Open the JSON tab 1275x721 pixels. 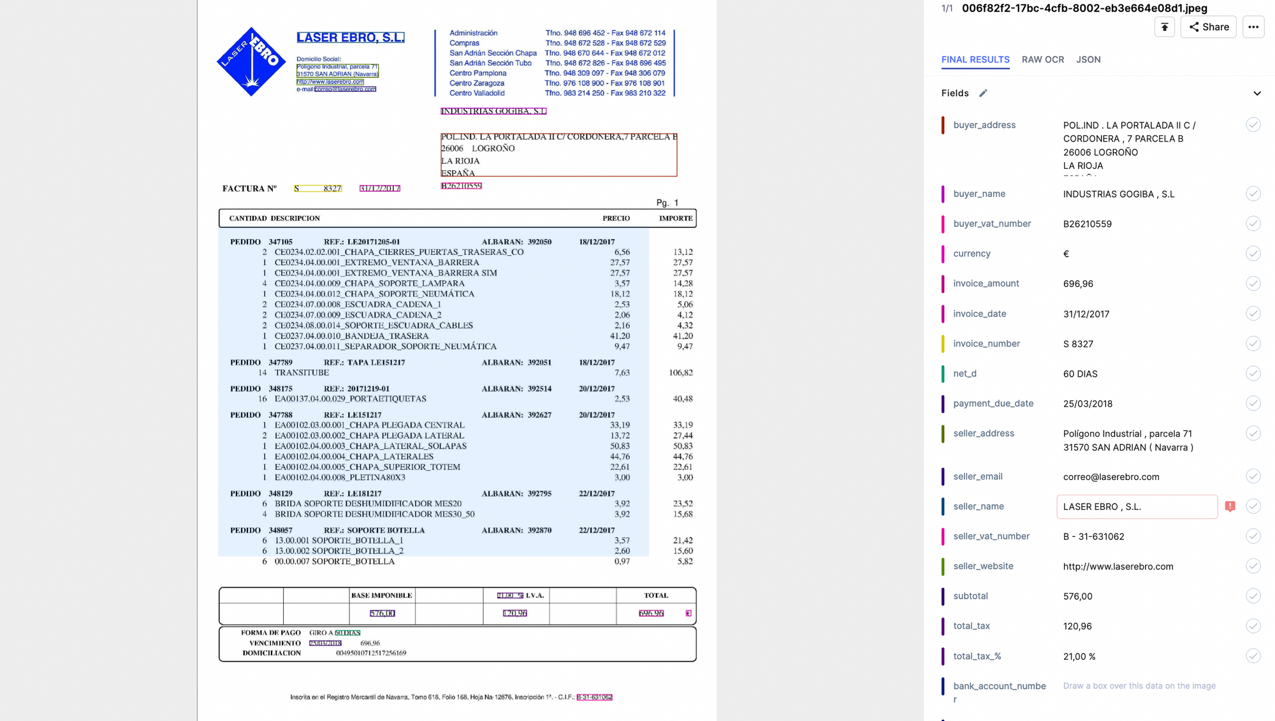coord(1088,59)
